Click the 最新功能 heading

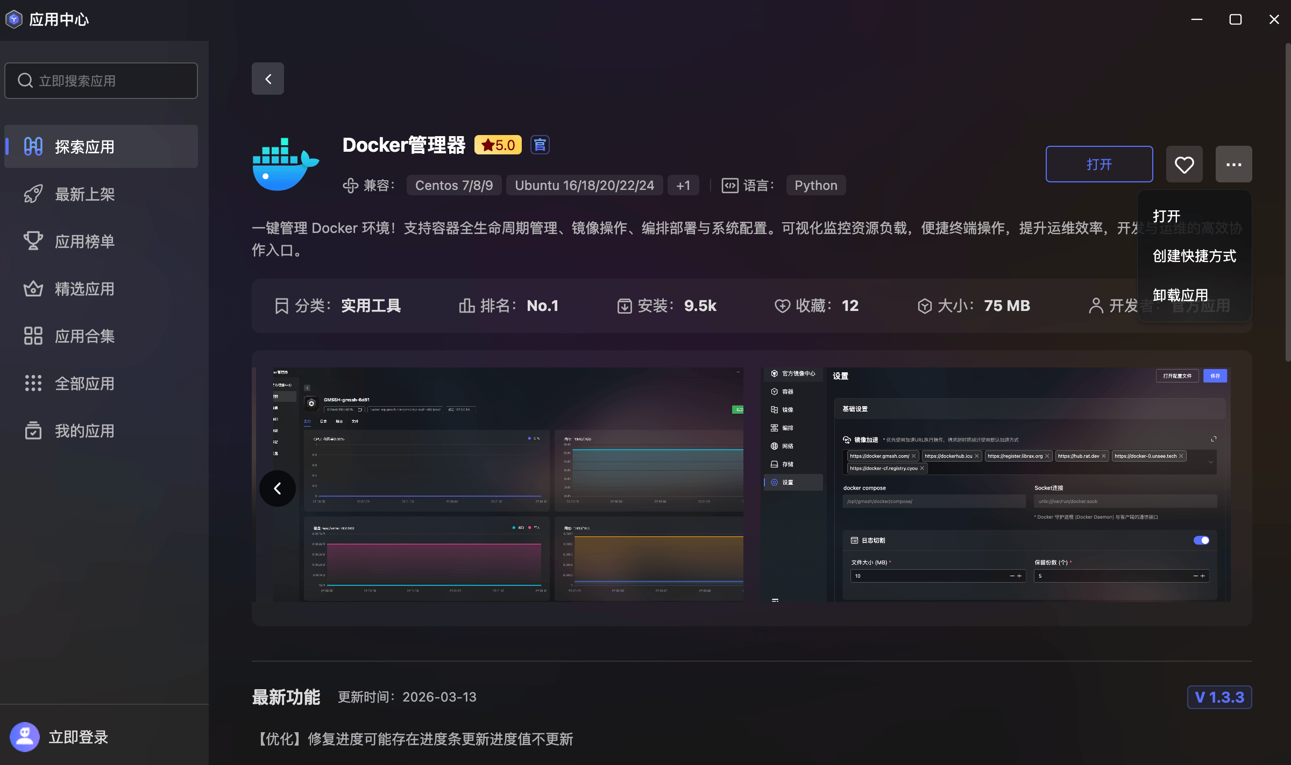coord(286,697)
